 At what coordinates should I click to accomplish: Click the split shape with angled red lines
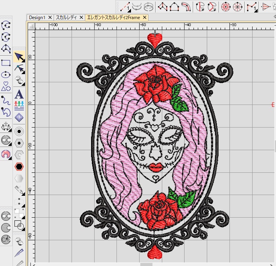(212, 7)
